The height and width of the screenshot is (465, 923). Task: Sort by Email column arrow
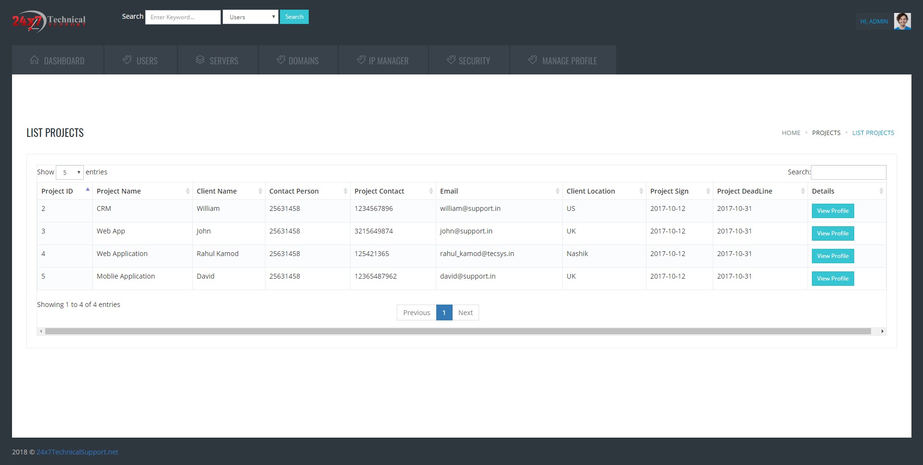point(557,191)
